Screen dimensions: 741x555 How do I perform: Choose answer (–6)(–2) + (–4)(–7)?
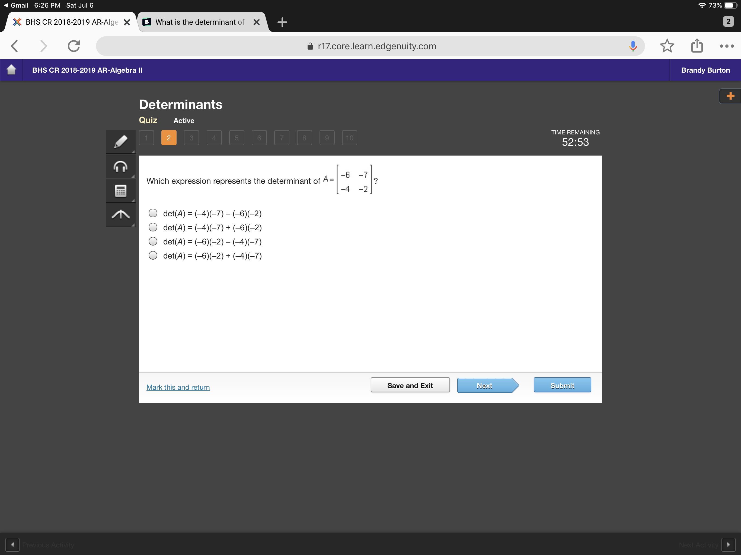tap(153, 256)
